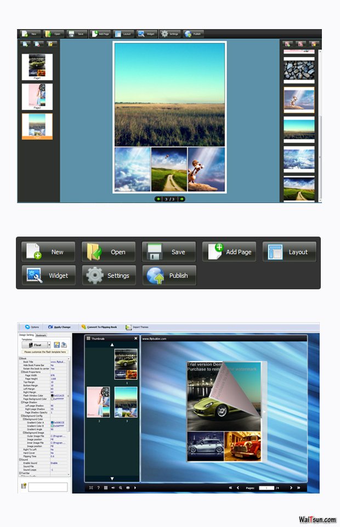The image size is (340, 527).
Task: Click Convert To Flipping Book button
Action: 99,327
